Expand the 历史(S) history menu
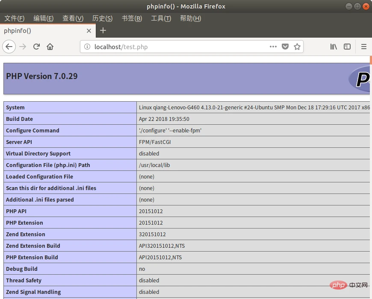 (102, 18)
